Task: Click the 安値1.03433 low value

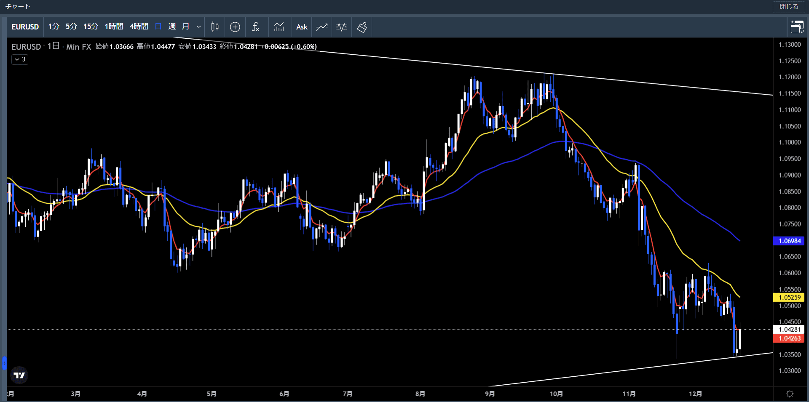Action: pos(197,47)
